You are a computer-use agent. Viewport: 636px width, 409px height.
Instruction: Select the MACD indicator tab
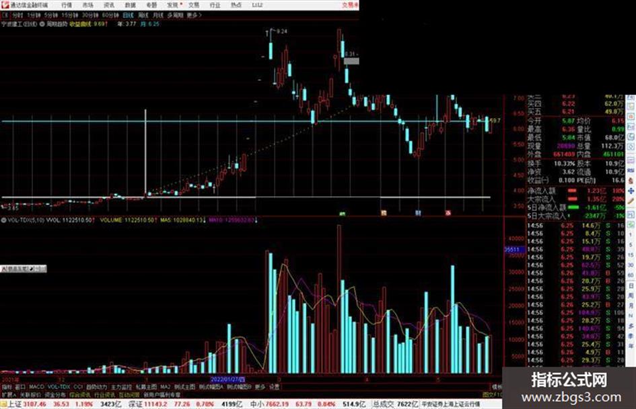point(36,387)
